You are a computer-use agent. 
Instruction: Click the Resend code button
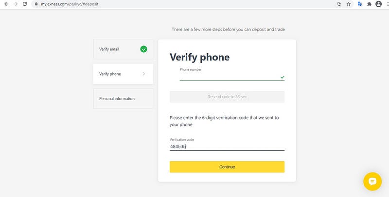pyautogui.click(x=227, y=97)
